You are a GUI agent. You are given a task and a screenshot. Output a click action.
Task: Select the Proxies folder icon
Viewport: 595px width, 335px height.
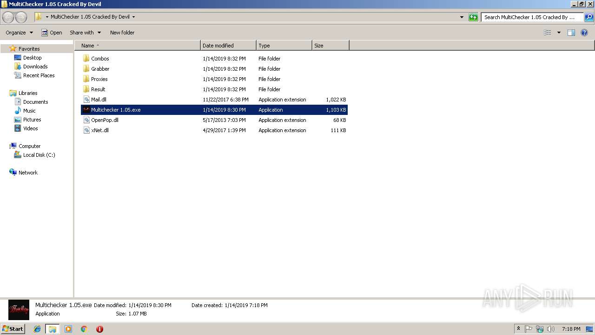[86, 79]
